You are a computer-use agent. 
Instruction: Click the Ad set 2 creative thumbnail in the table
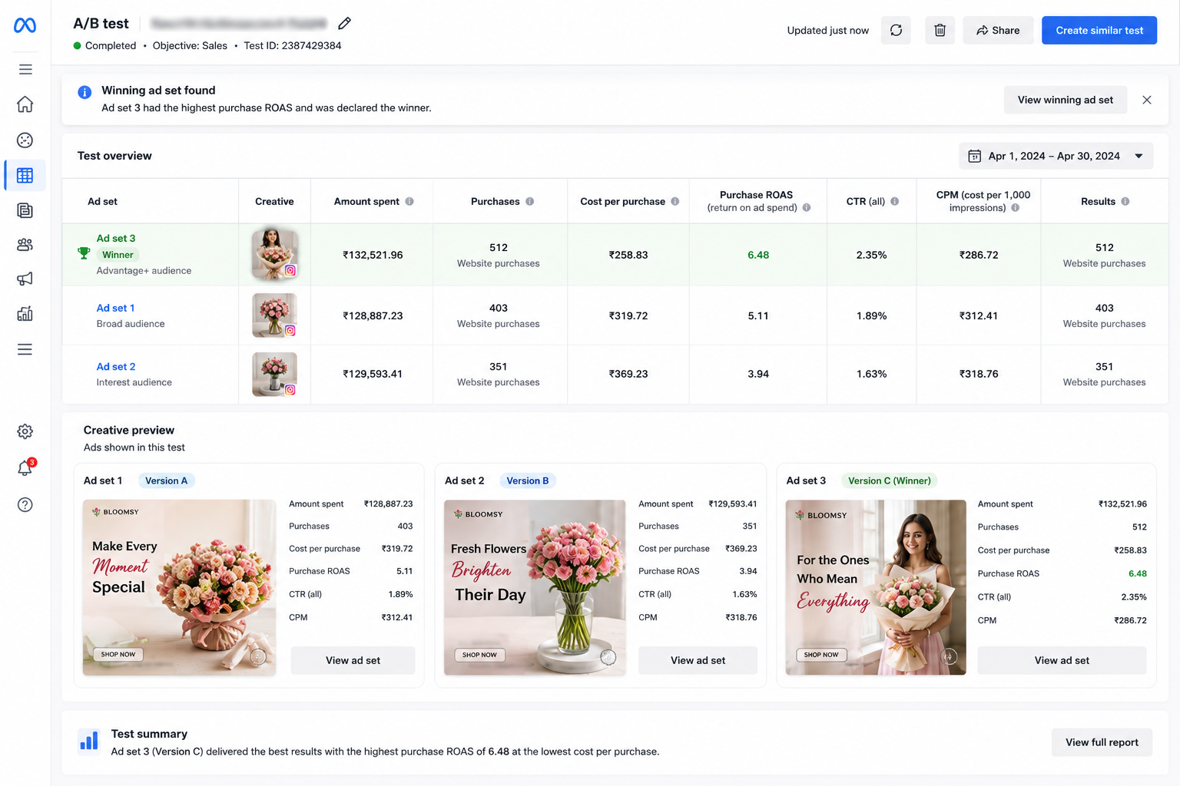coord(274,374)
